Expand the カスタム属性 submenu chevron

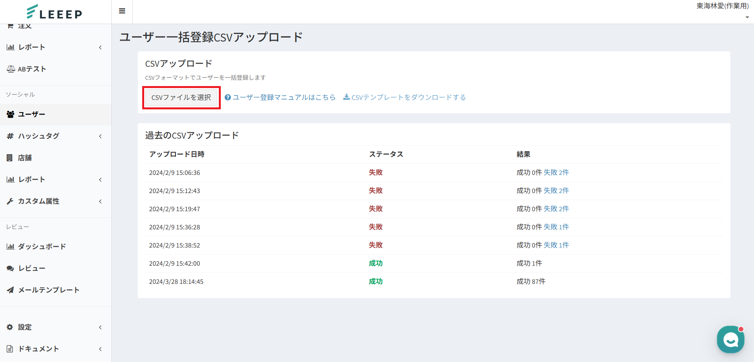(x=100, y=201)
